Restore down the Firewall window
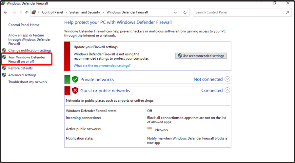 pyautogui.click(x=274, y=3)
